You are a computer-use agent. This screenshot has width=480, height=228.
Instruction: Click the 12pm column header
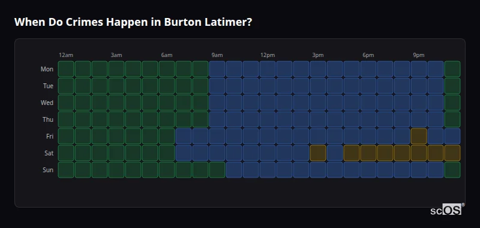(x=268, y=55)
